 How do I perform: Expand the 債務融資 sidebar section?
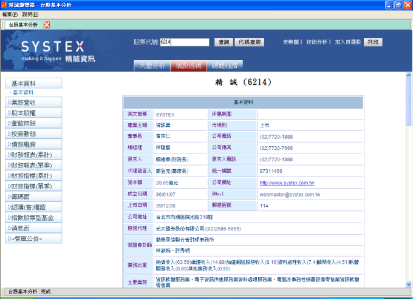(x=33, y=144)
